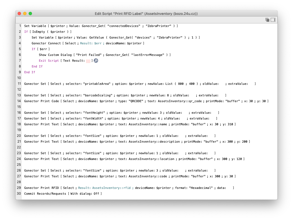Screen dimensions: 293x220
Task: Select the barcodeScaling Gonector Set step
Action: (x=125, y=95)
